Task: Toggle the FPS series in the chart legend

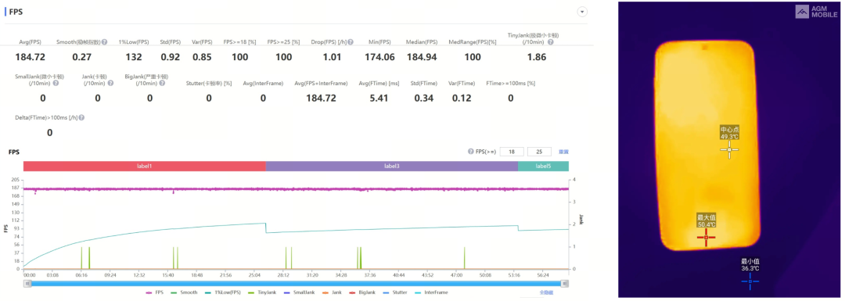Action: pos(154,292)
